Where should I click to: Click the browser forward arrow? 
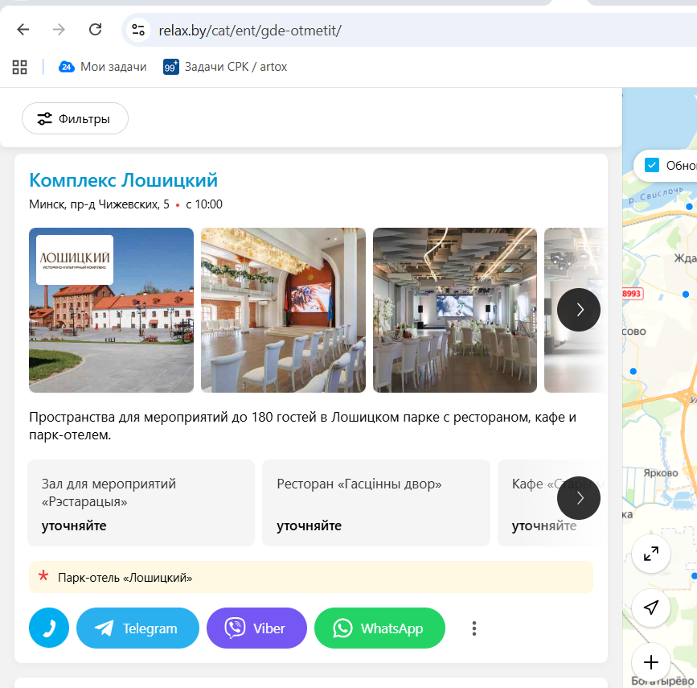[59, 30]
